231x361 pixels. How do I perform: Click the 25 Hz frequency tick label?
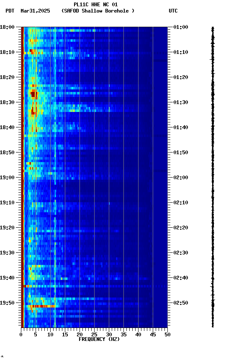point(94,335)
